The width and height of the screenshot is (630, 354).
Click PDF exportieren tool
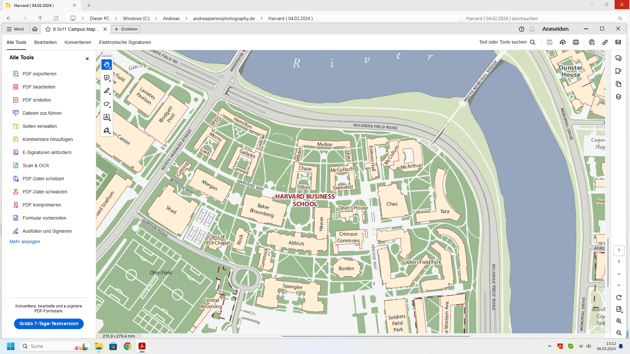click(x=39, y=74)
